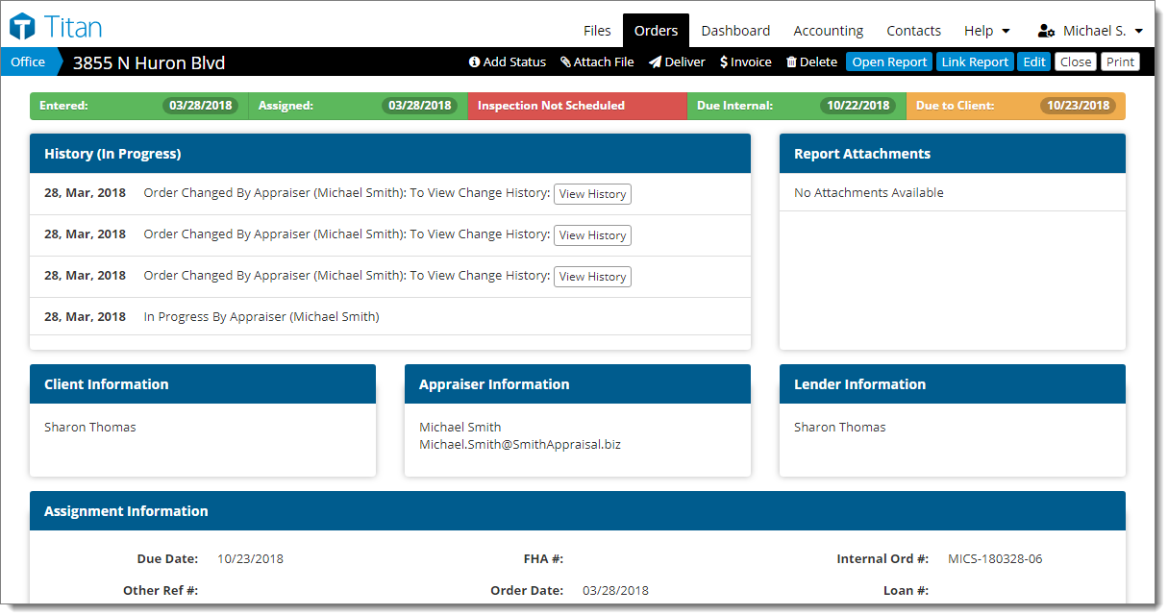Click the Entered date 03/28/2018 badge
The image size is (1168, 615).
click(201, 106)
